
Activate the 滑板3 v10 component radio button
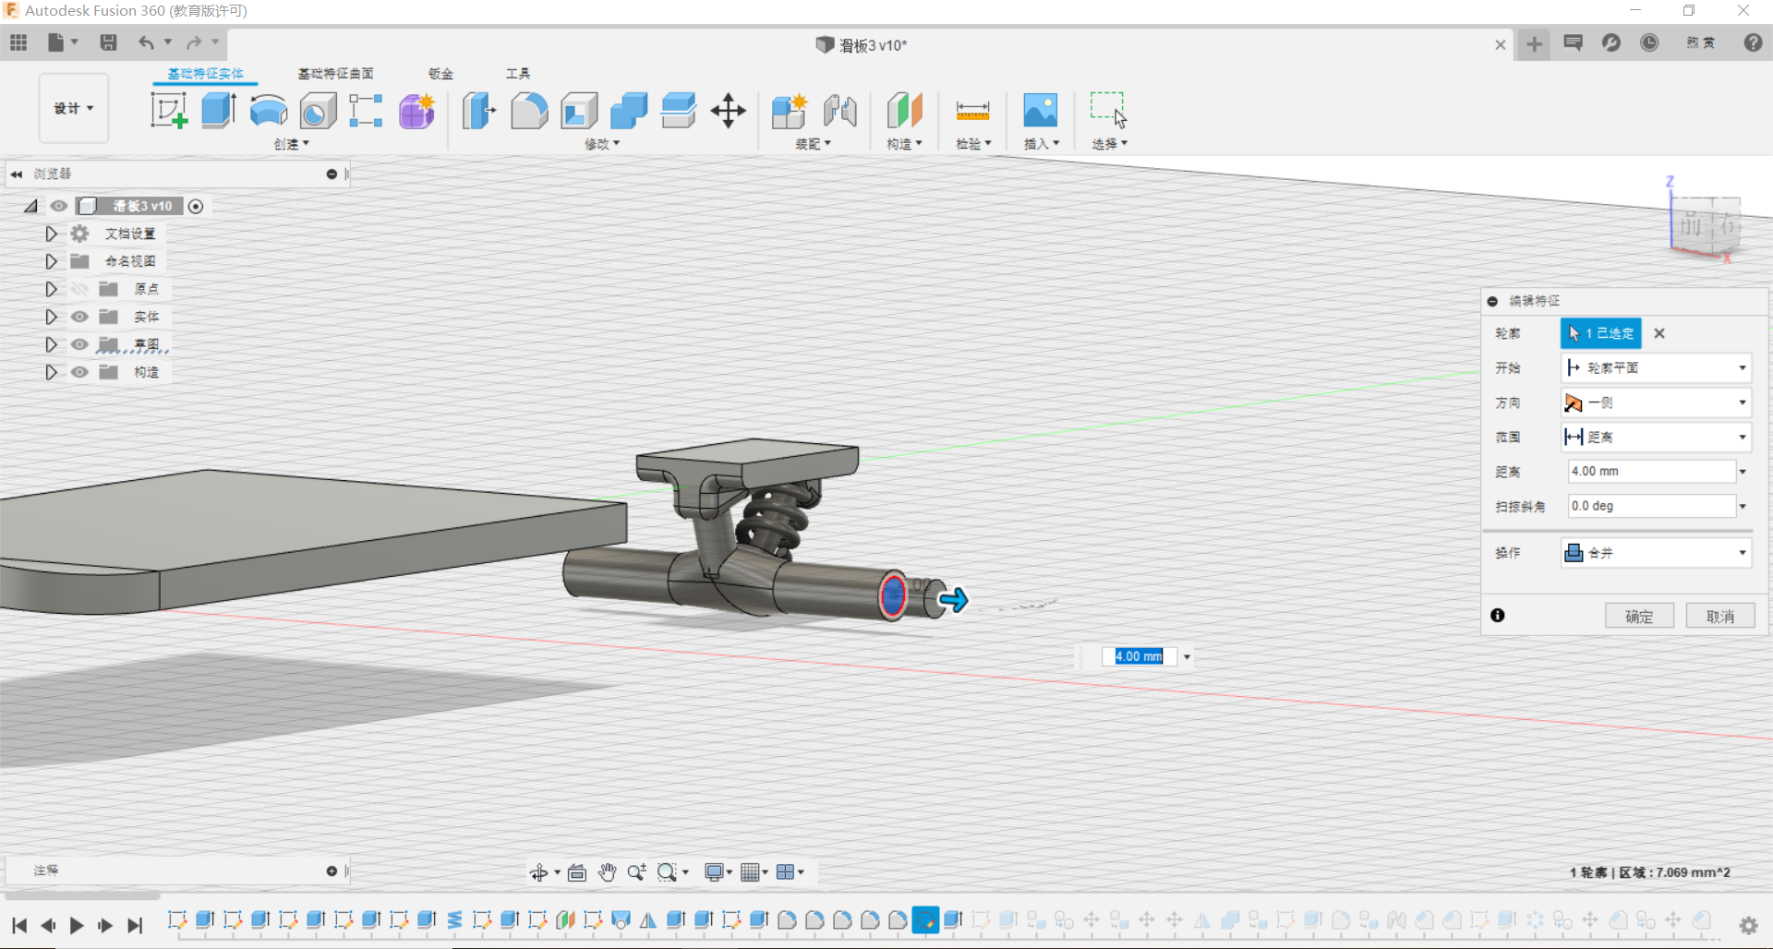pyautogui.click(x=196, y=206)
